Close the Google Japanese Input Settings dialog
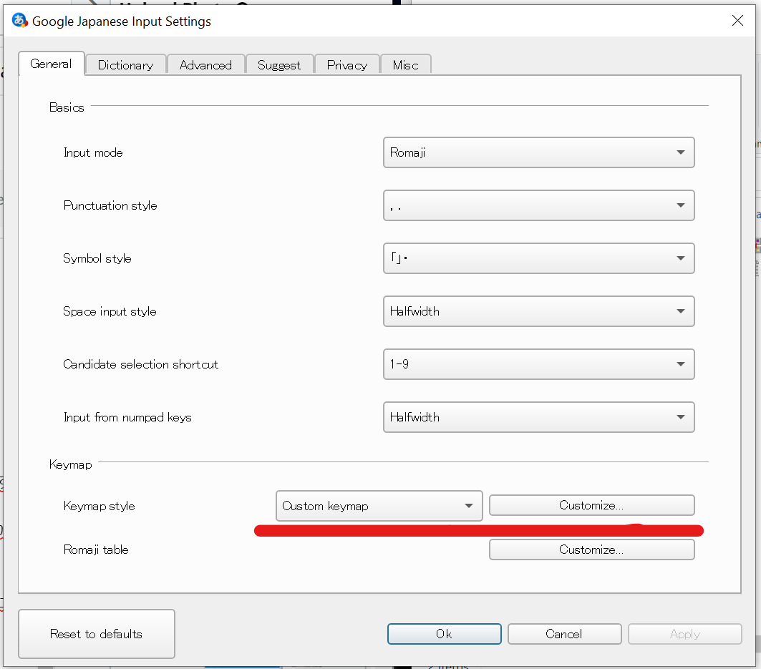 (x=737, y=20)
